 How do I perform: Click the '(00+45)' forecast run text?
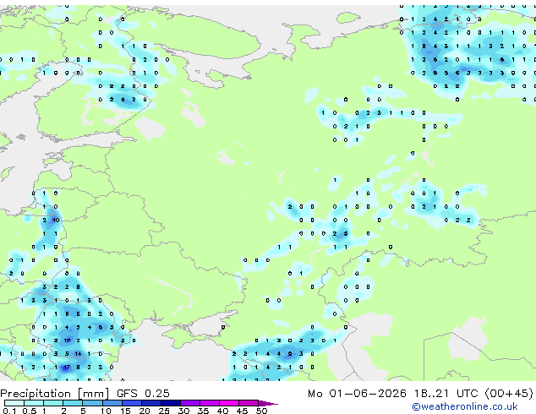[x=509, y=394]
